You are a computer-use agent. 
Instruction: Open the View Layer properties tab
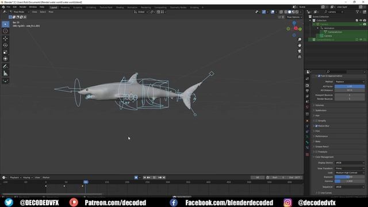307,96
